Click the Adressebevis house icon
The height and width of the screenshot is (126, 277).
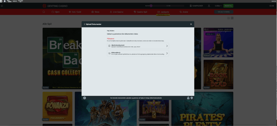(x=109, y=53)
